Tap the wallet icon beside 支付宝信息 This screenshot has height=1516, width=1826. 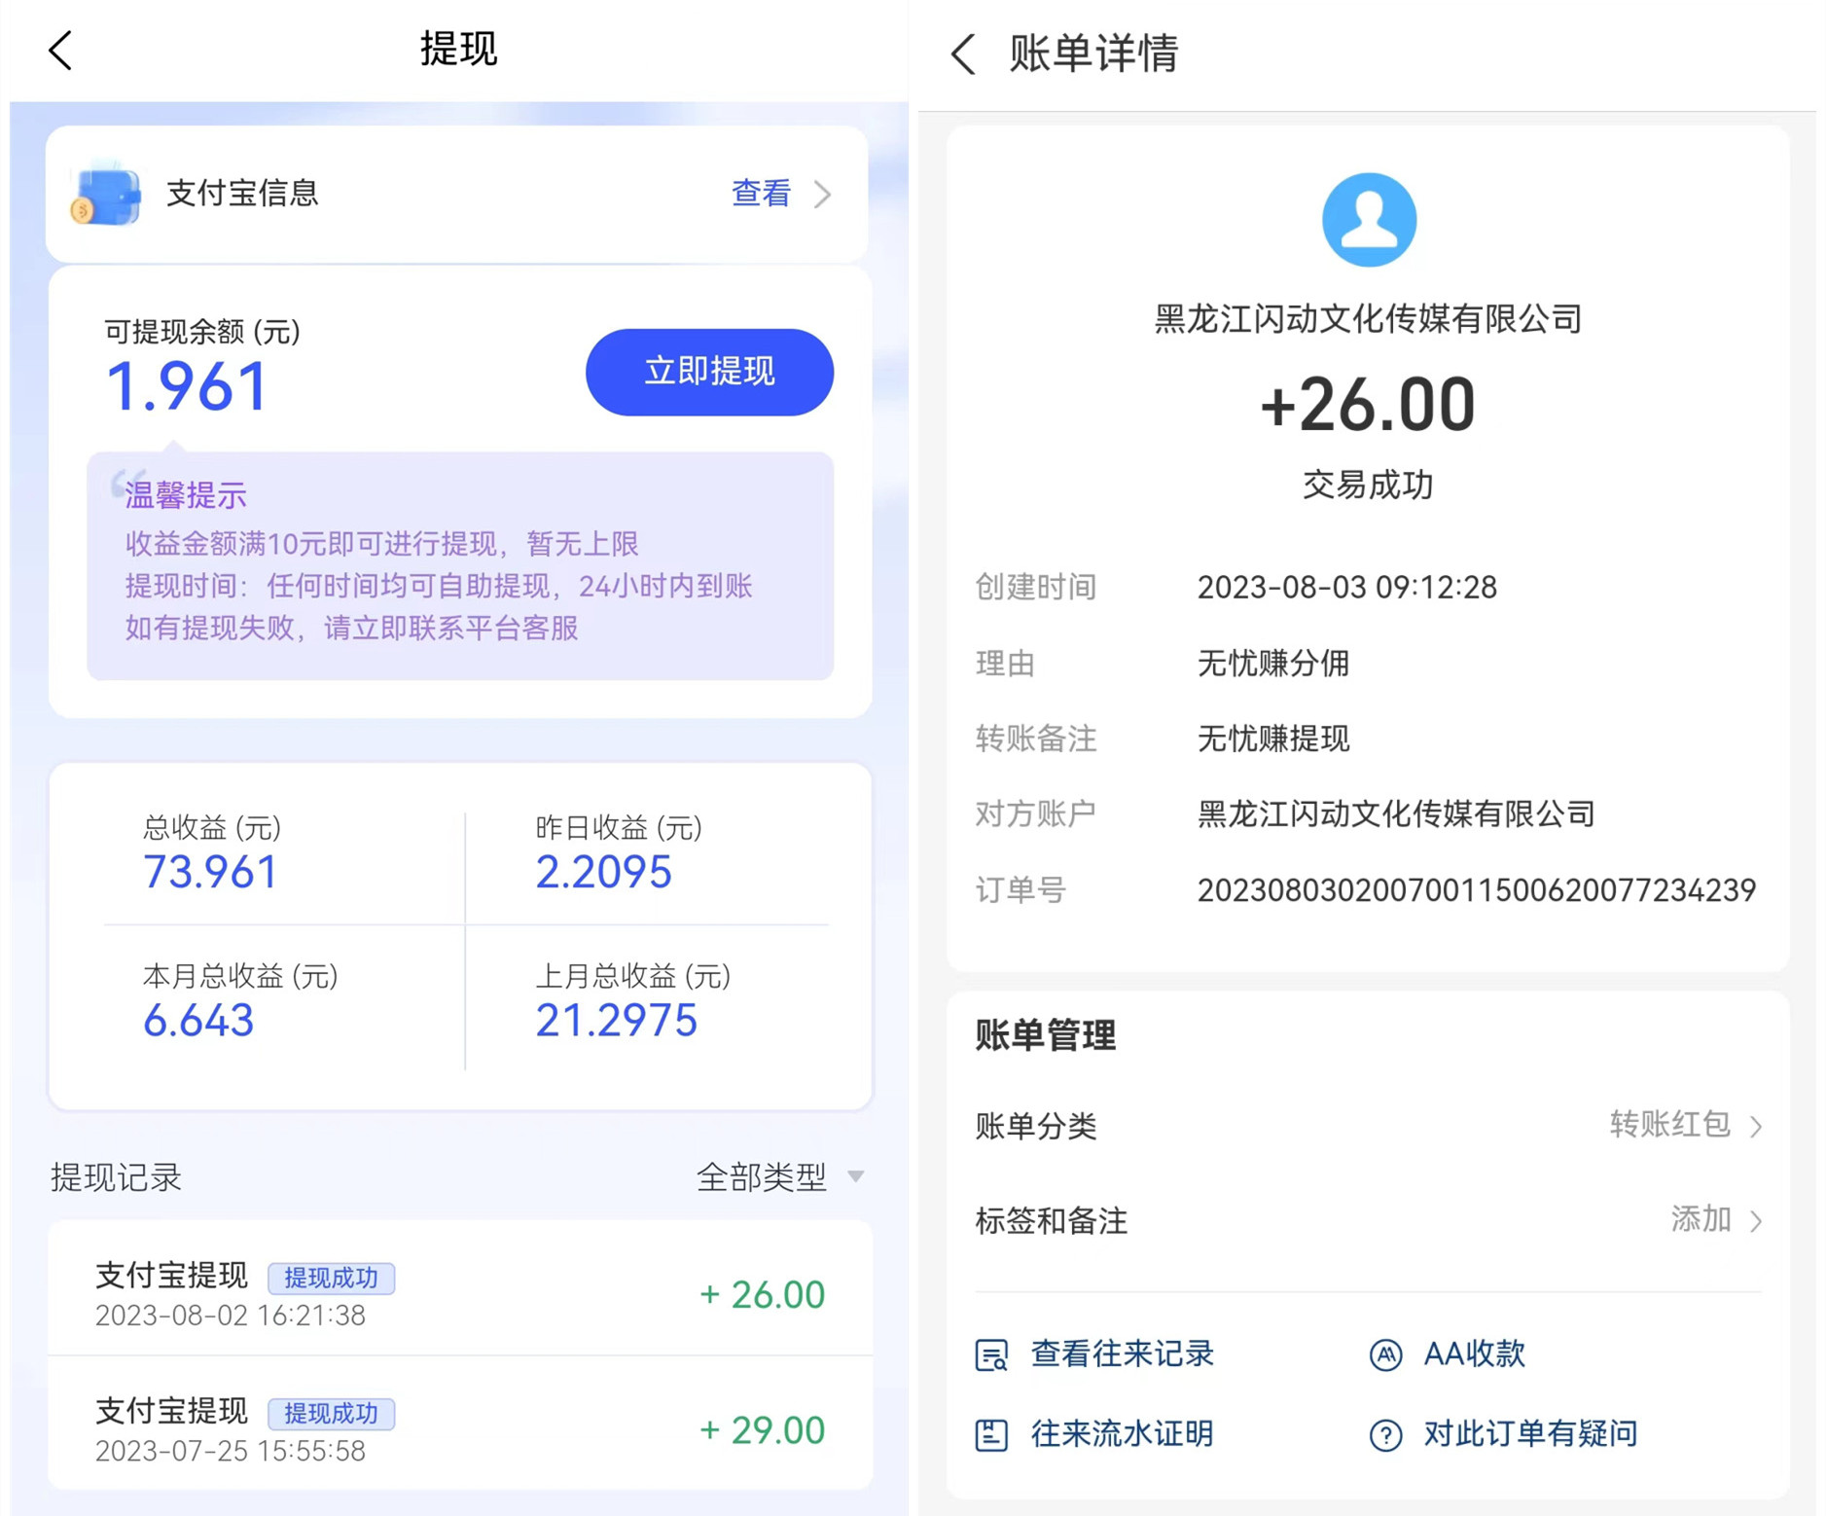[104, 193]
